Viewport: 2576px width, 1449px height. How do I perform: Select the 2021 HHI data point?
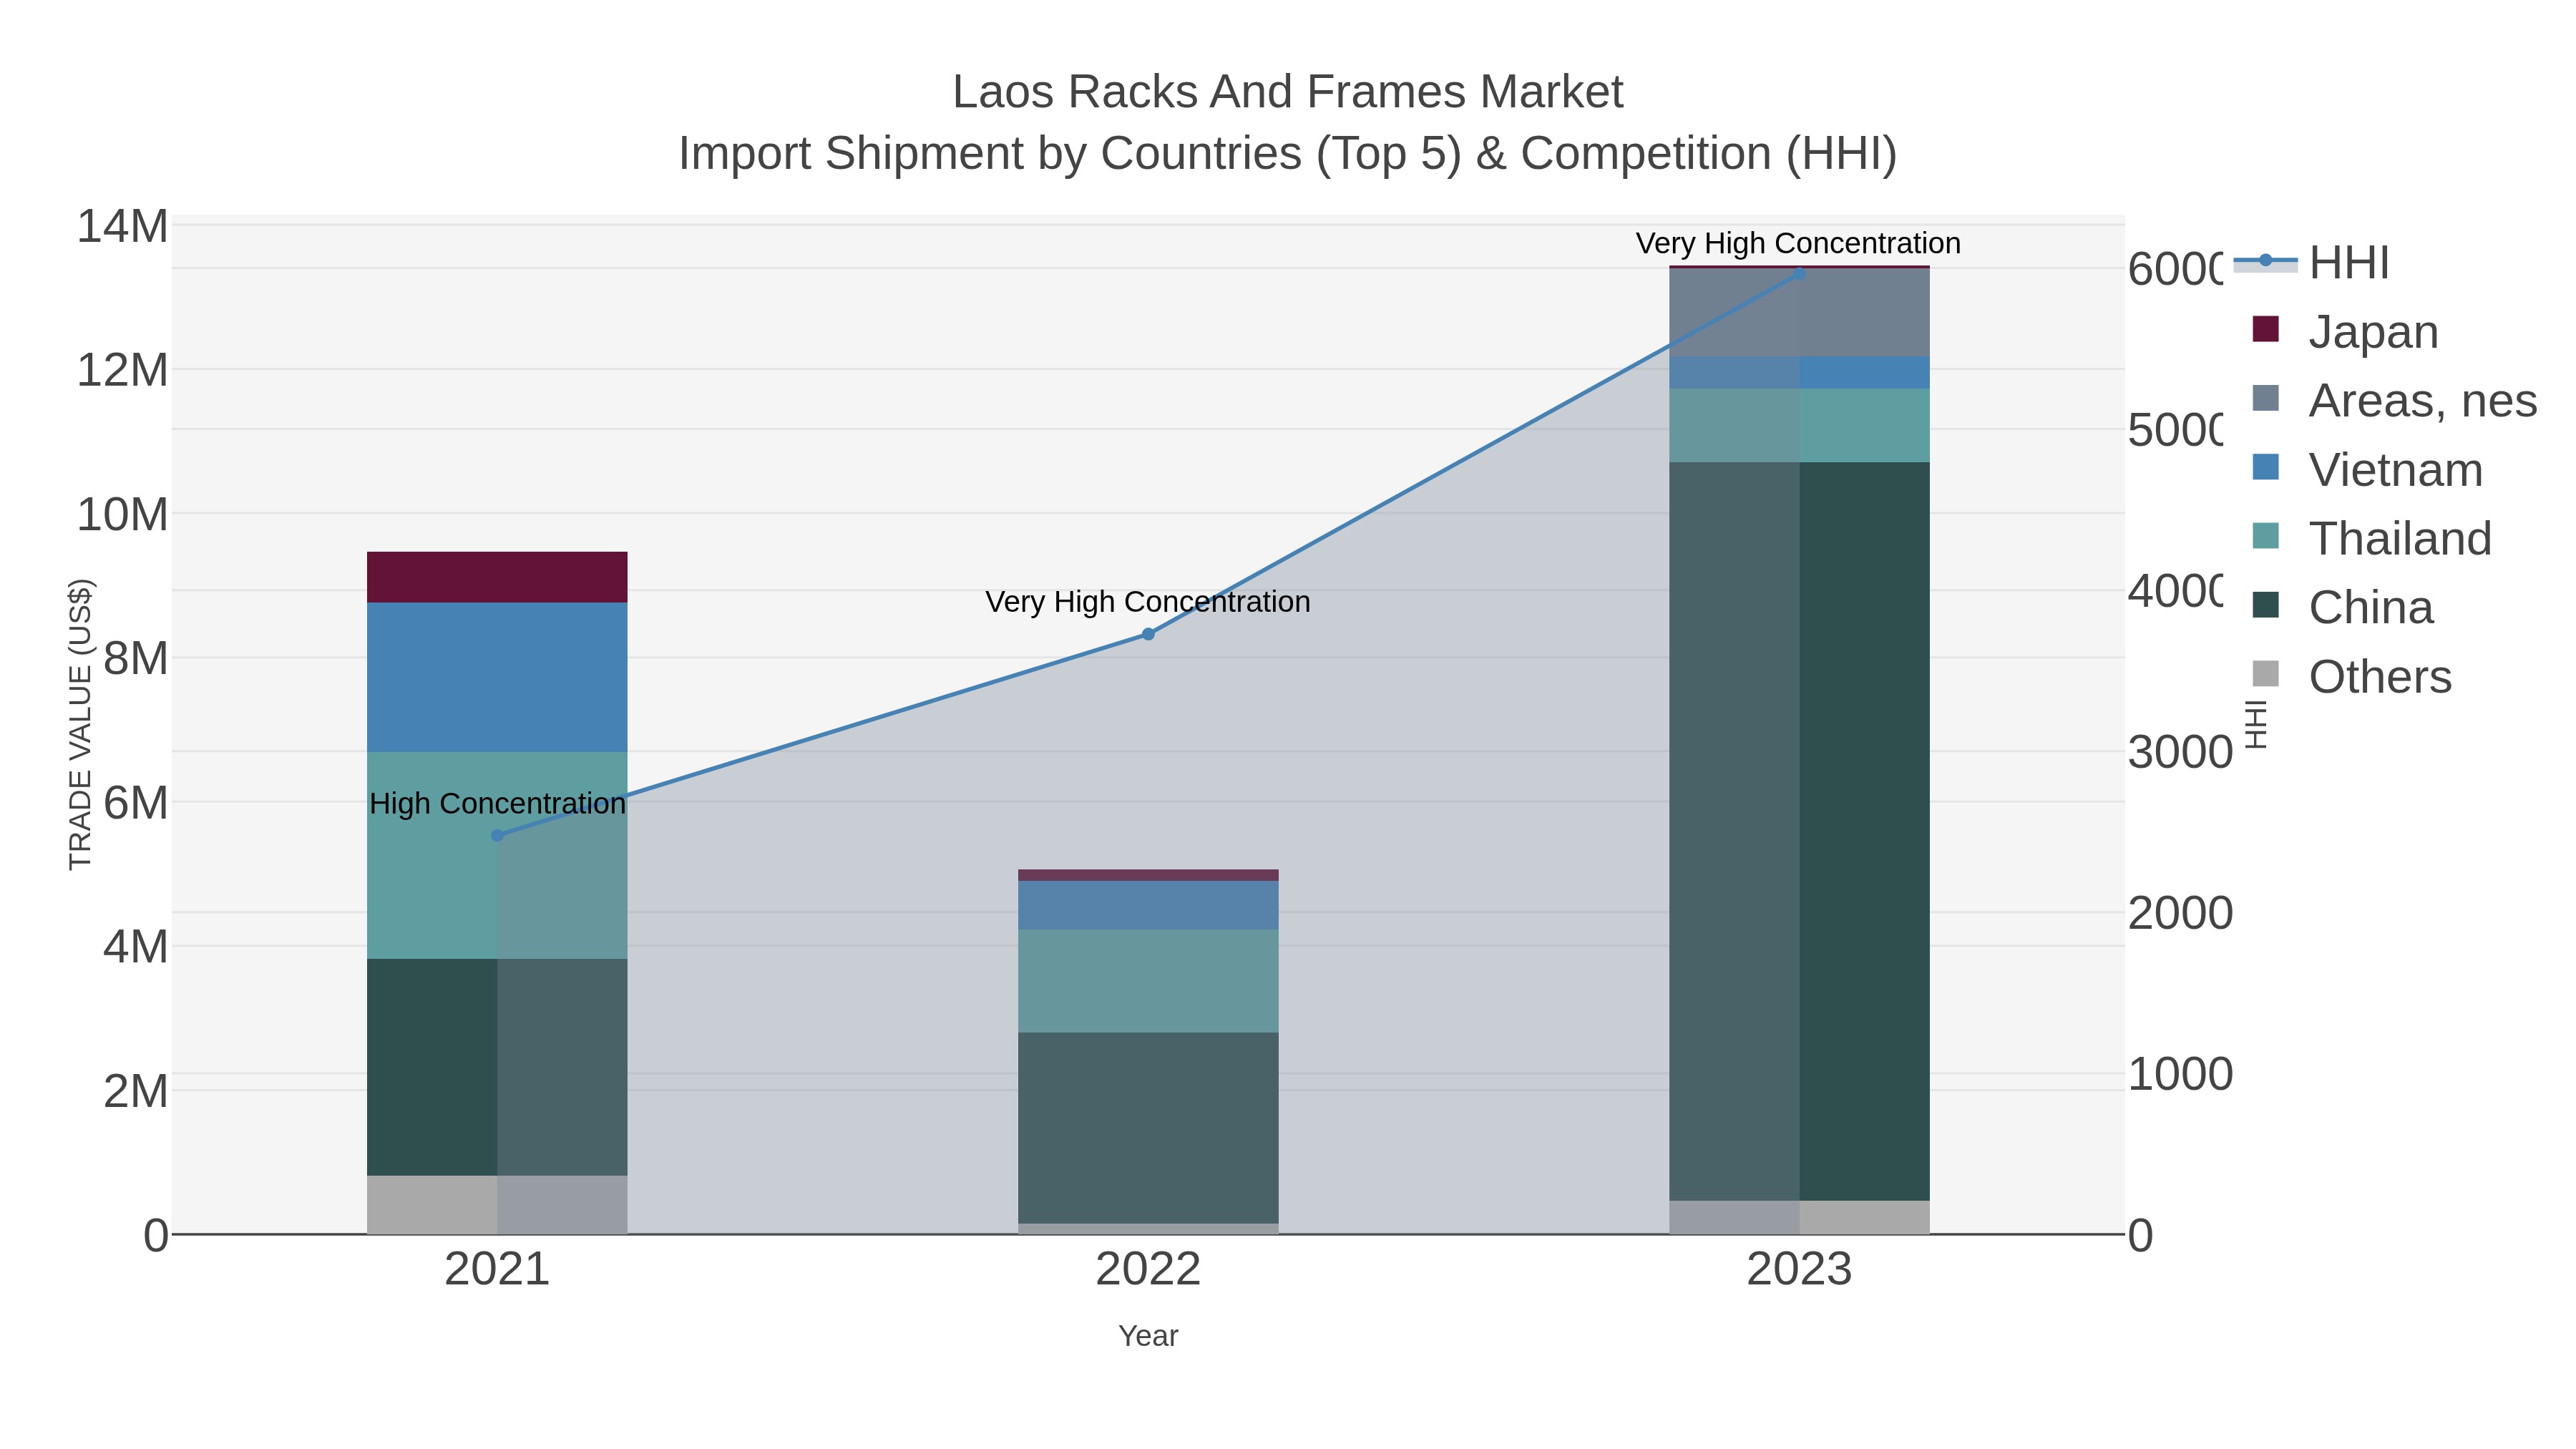(497, 835)
